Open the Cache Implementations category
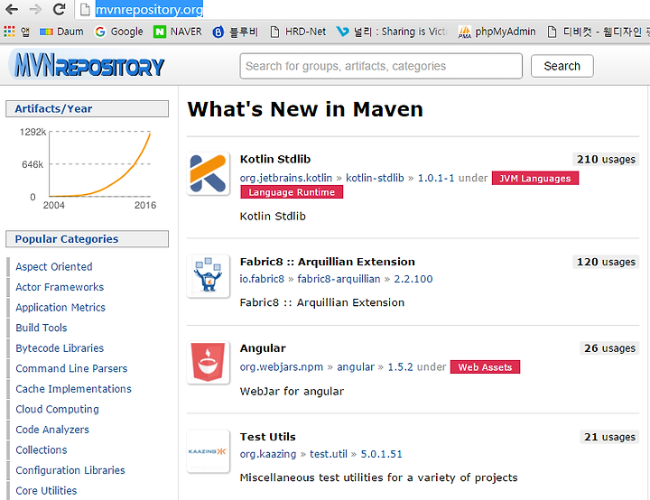This screenshot has width=650, height=500. pyautogui.click(x=73, y=388)
